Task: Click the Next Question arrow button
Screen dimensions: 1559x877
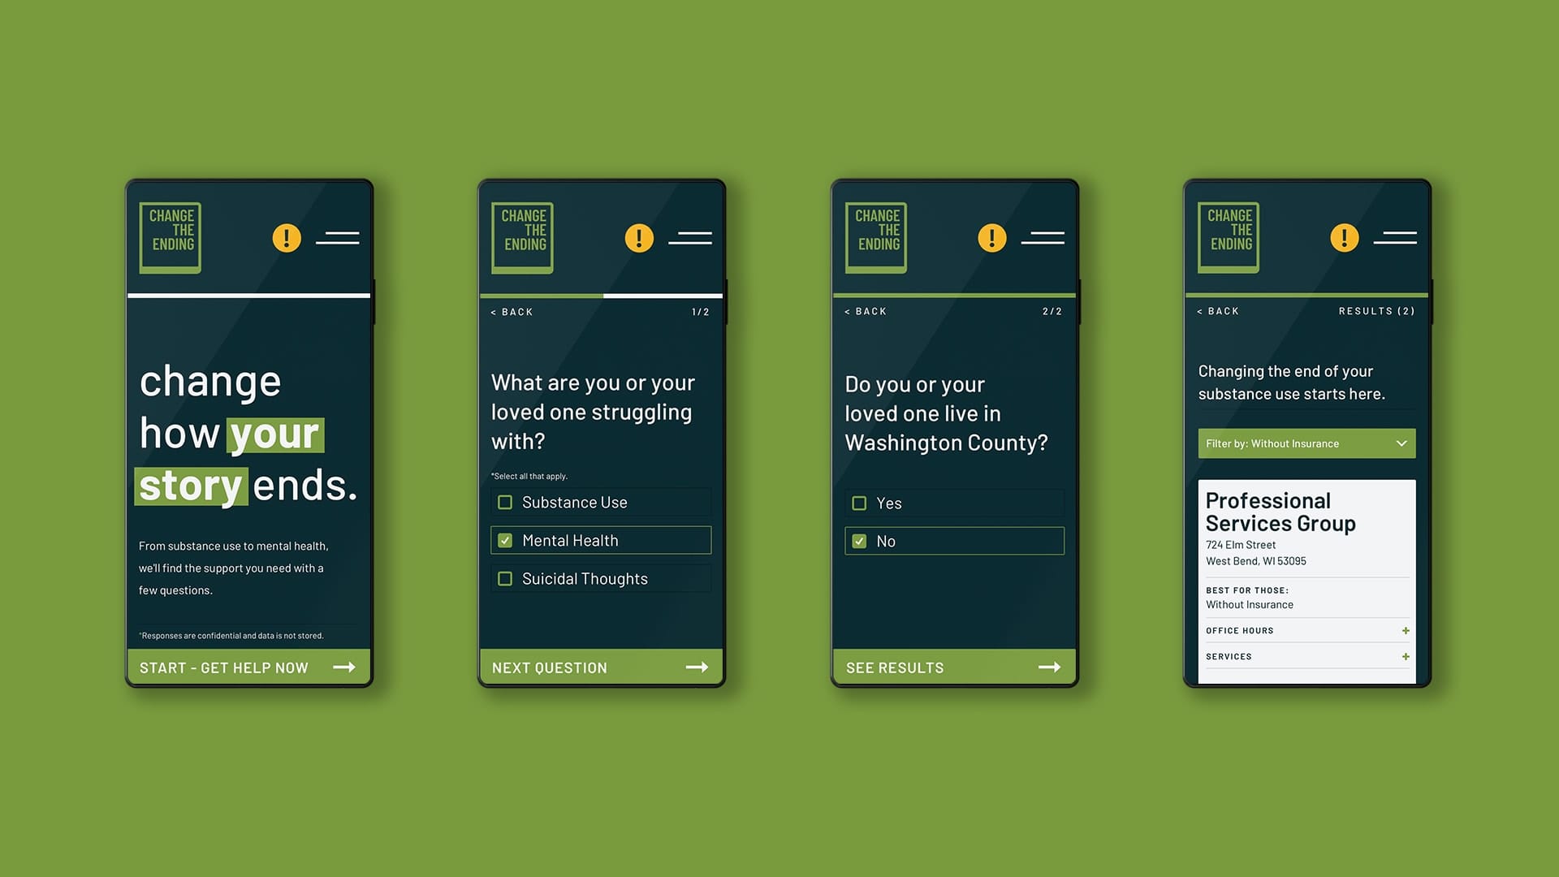Action: 698,667
